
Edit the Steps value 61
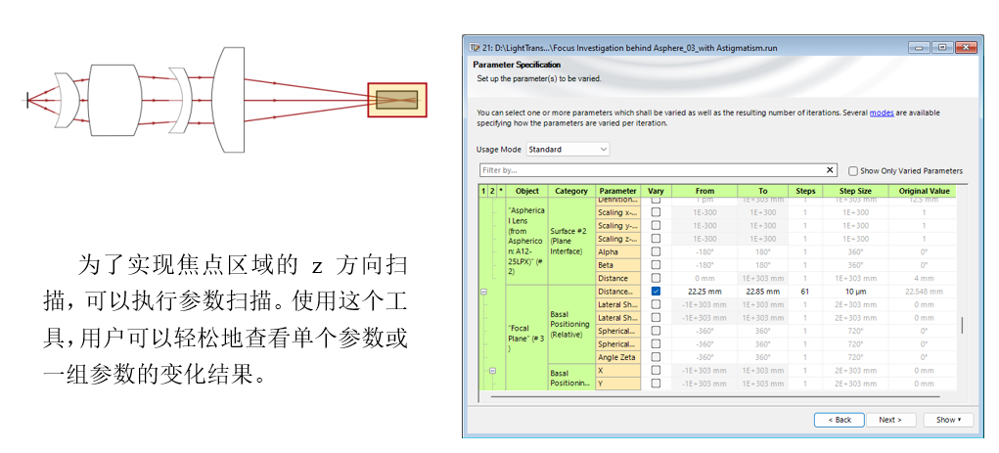(x=805, y=292)
